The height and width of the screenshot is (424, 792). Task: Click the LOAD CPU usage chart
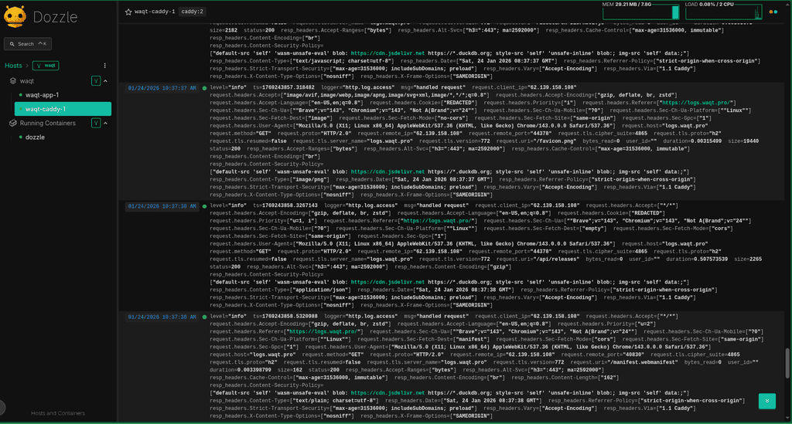click(x=724, y=11)
